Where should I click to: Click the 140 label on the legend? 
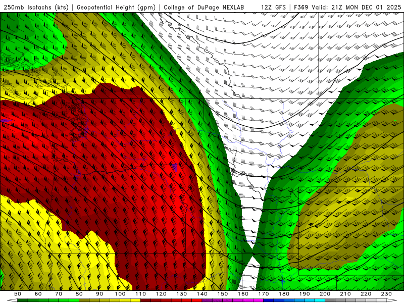click(x=202, y=294)
